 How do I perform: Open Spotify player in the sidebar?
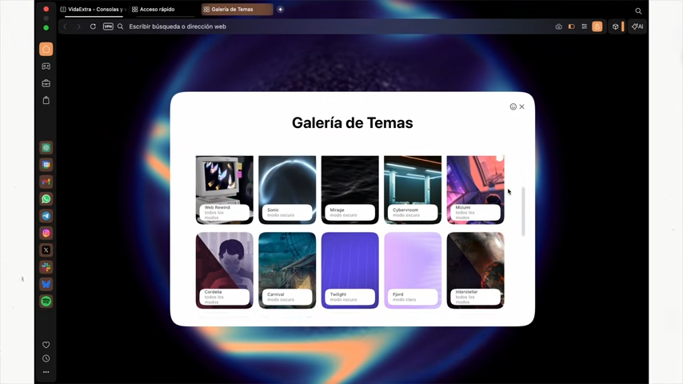click(x=46, y=301)
